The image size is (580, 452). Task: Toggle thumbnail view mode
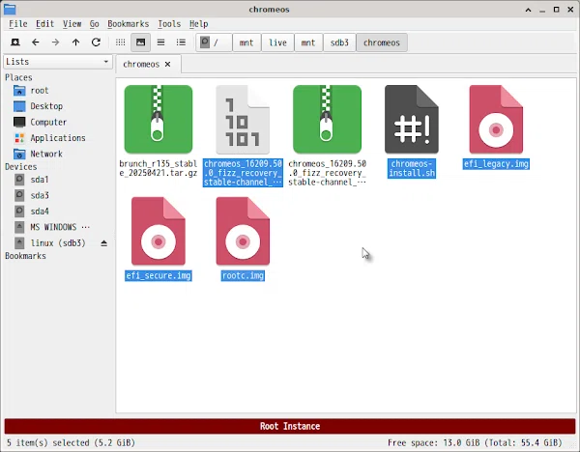[140, 42]
